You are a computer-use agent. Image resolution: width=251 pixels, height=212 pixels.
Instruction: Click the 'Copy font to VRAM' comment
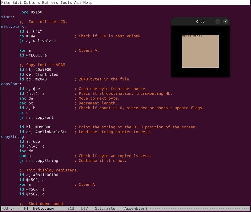[x=42, y=65]
